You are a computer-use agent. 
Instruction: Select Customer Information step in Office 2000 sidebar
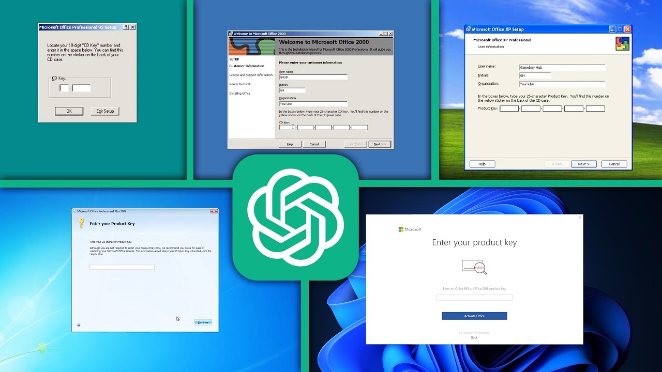pyautogui.click(x=247, y=66)
